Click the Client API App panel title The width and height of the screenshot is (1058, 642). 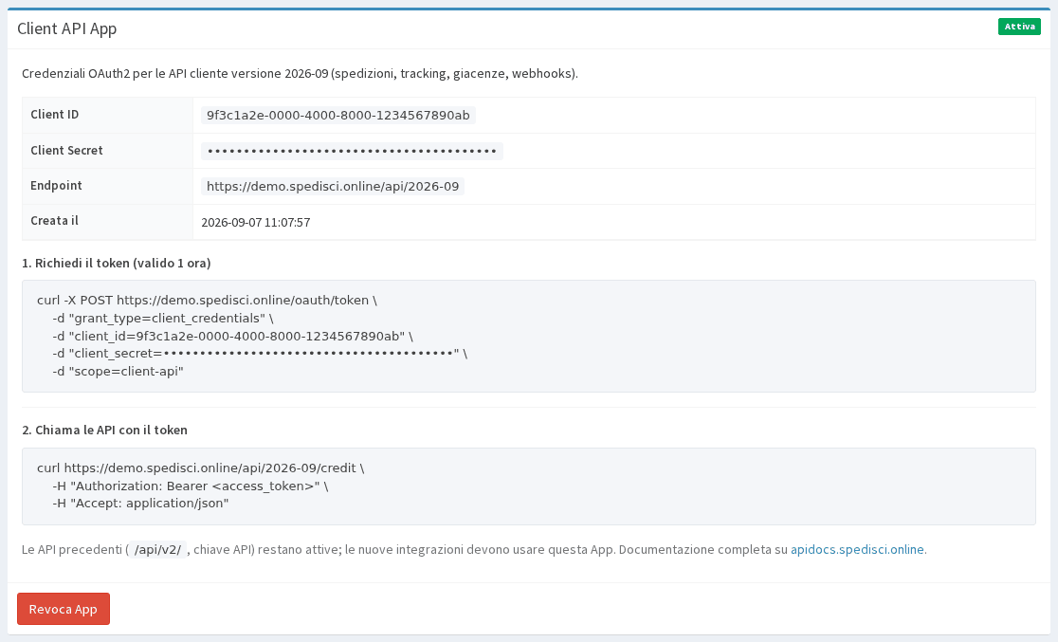[x=66, y=28]
